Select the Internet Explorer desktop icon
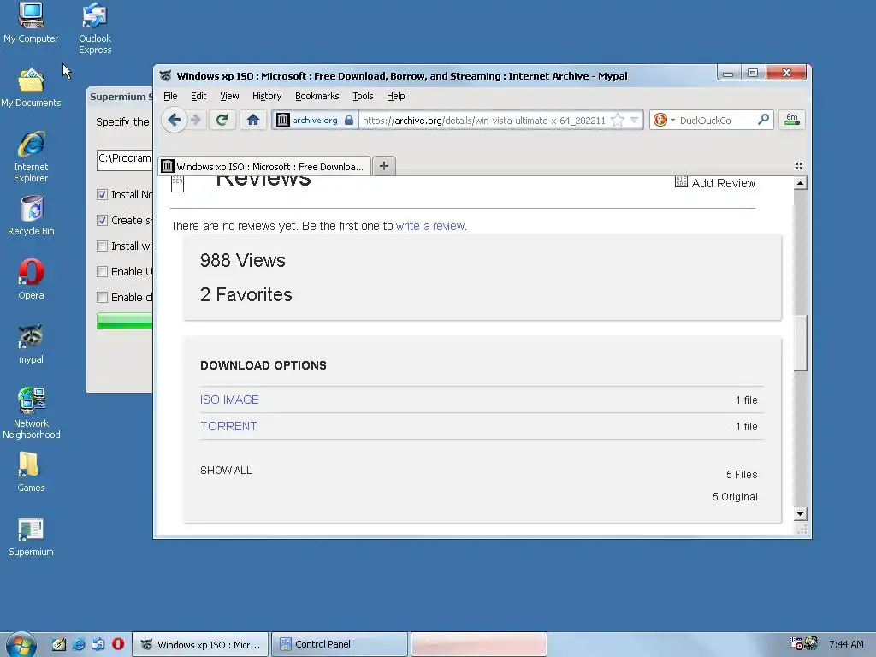876x657 pixels. click(31, 157)
